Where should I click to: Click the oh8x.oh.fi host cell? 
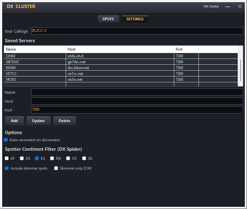click(x=120, y=56)
